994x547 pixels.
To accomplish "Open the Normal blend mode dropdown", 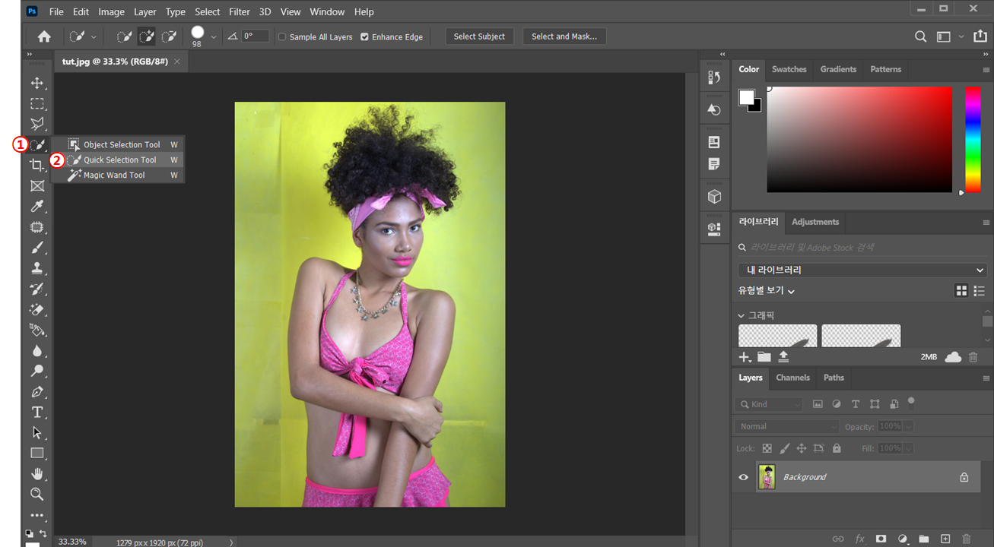I will pyautogui.click(x=787, y=426).
